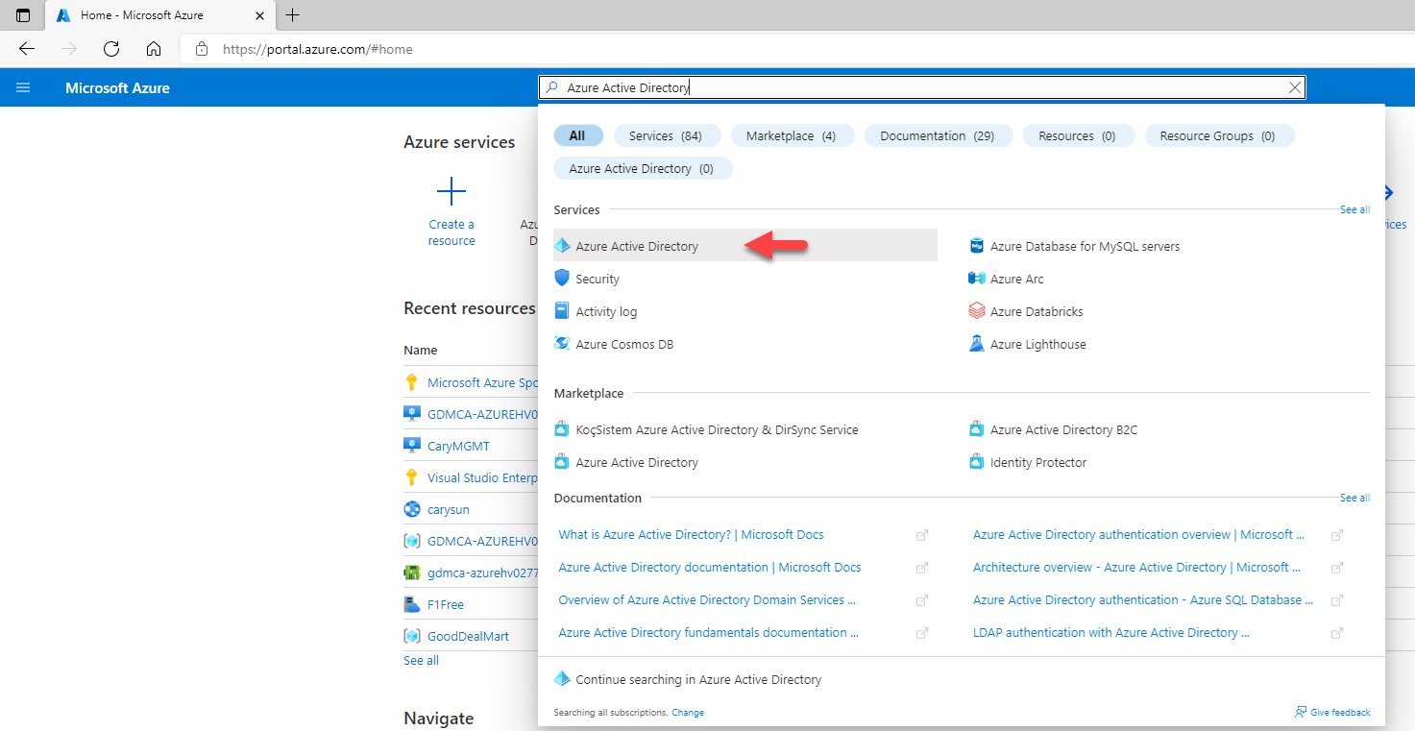Click the browser back arrow
Screen dimensions: 1415x731
(x=27, y=49)
